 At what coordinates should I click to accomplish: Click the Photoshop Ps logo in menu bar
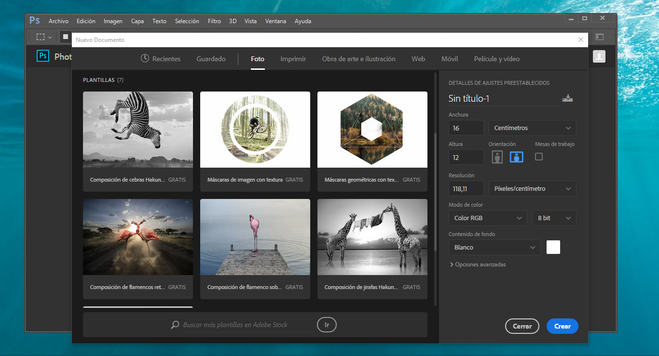tap(35, 20)
